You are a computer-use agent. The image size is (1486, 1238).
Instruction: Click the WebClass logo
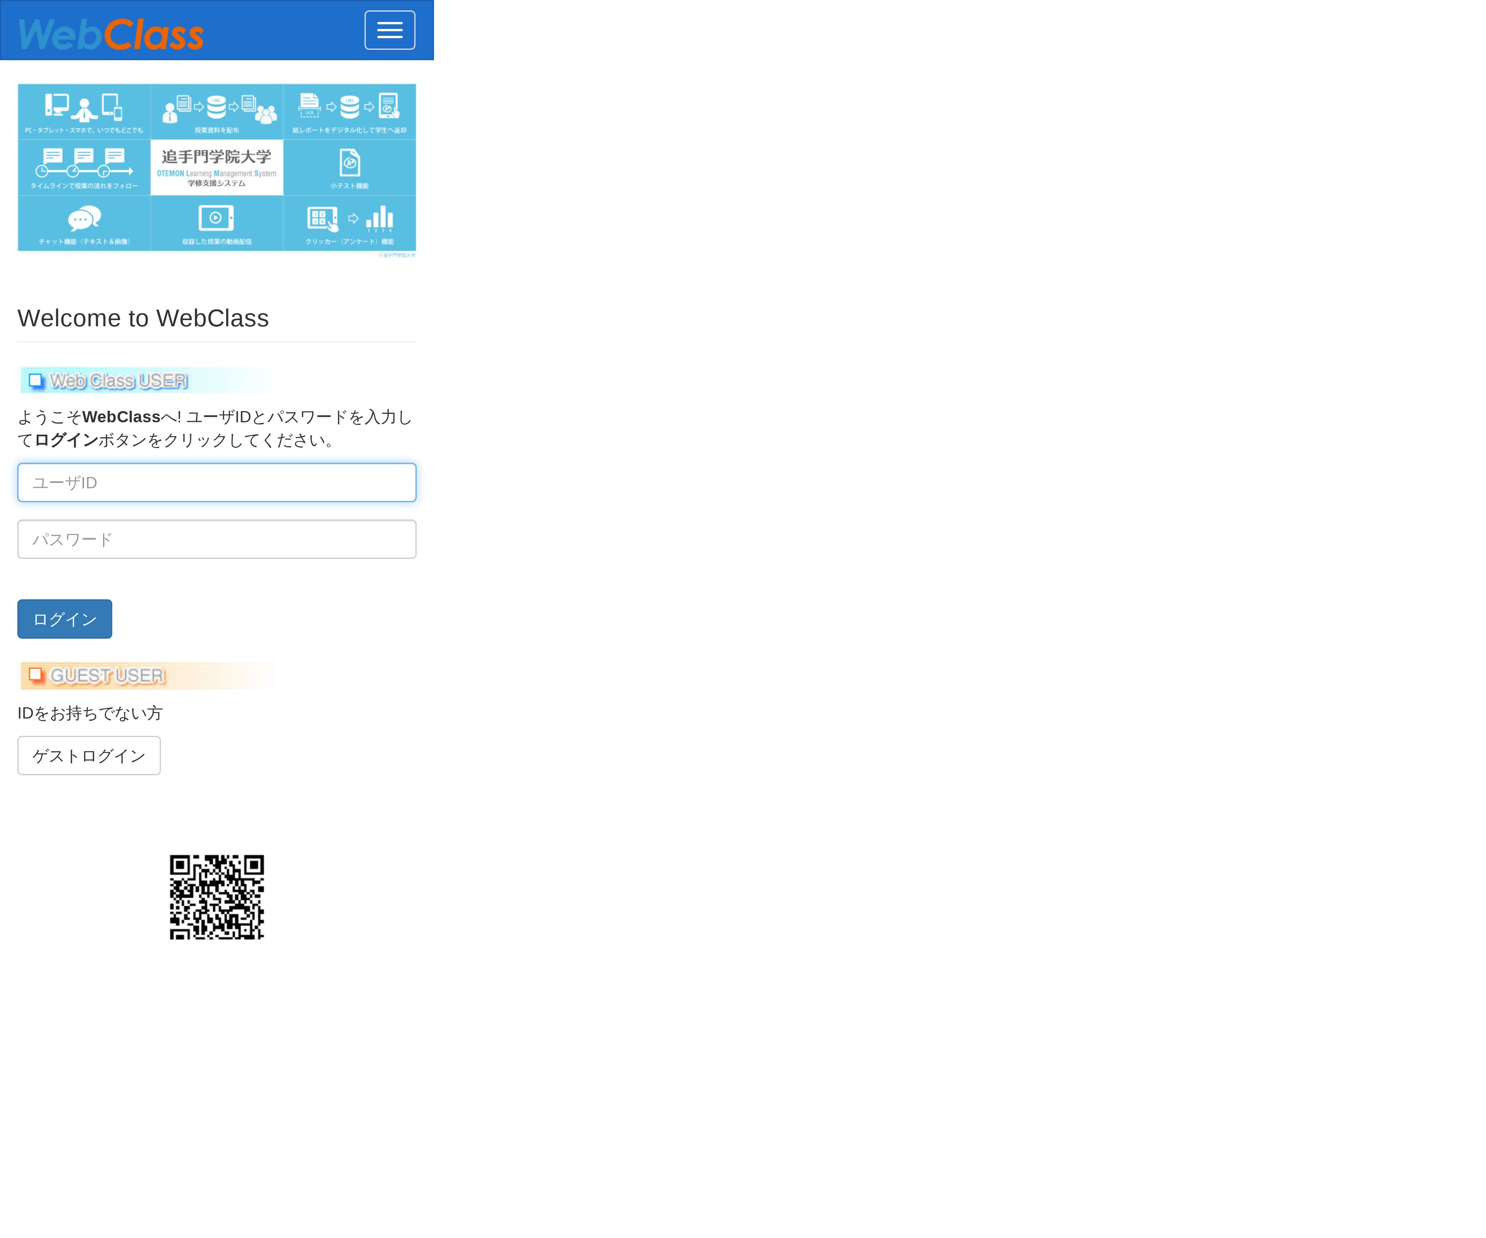pos(111,34)
